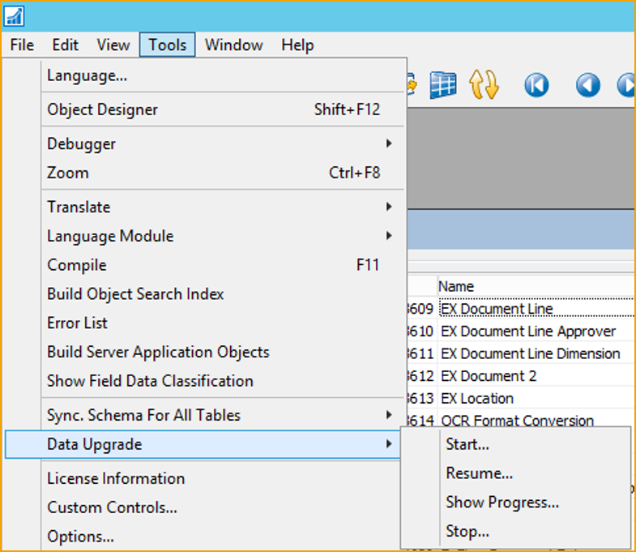Open the File menu
The image size is (636, 552).
tap(22, 45)
